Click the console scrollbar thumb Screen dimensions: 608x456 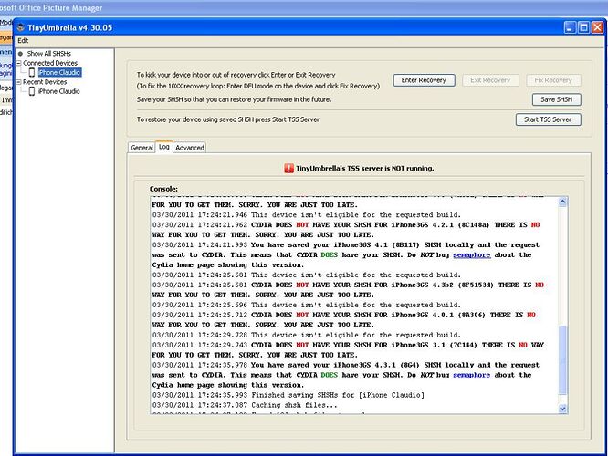click(562, 360)
